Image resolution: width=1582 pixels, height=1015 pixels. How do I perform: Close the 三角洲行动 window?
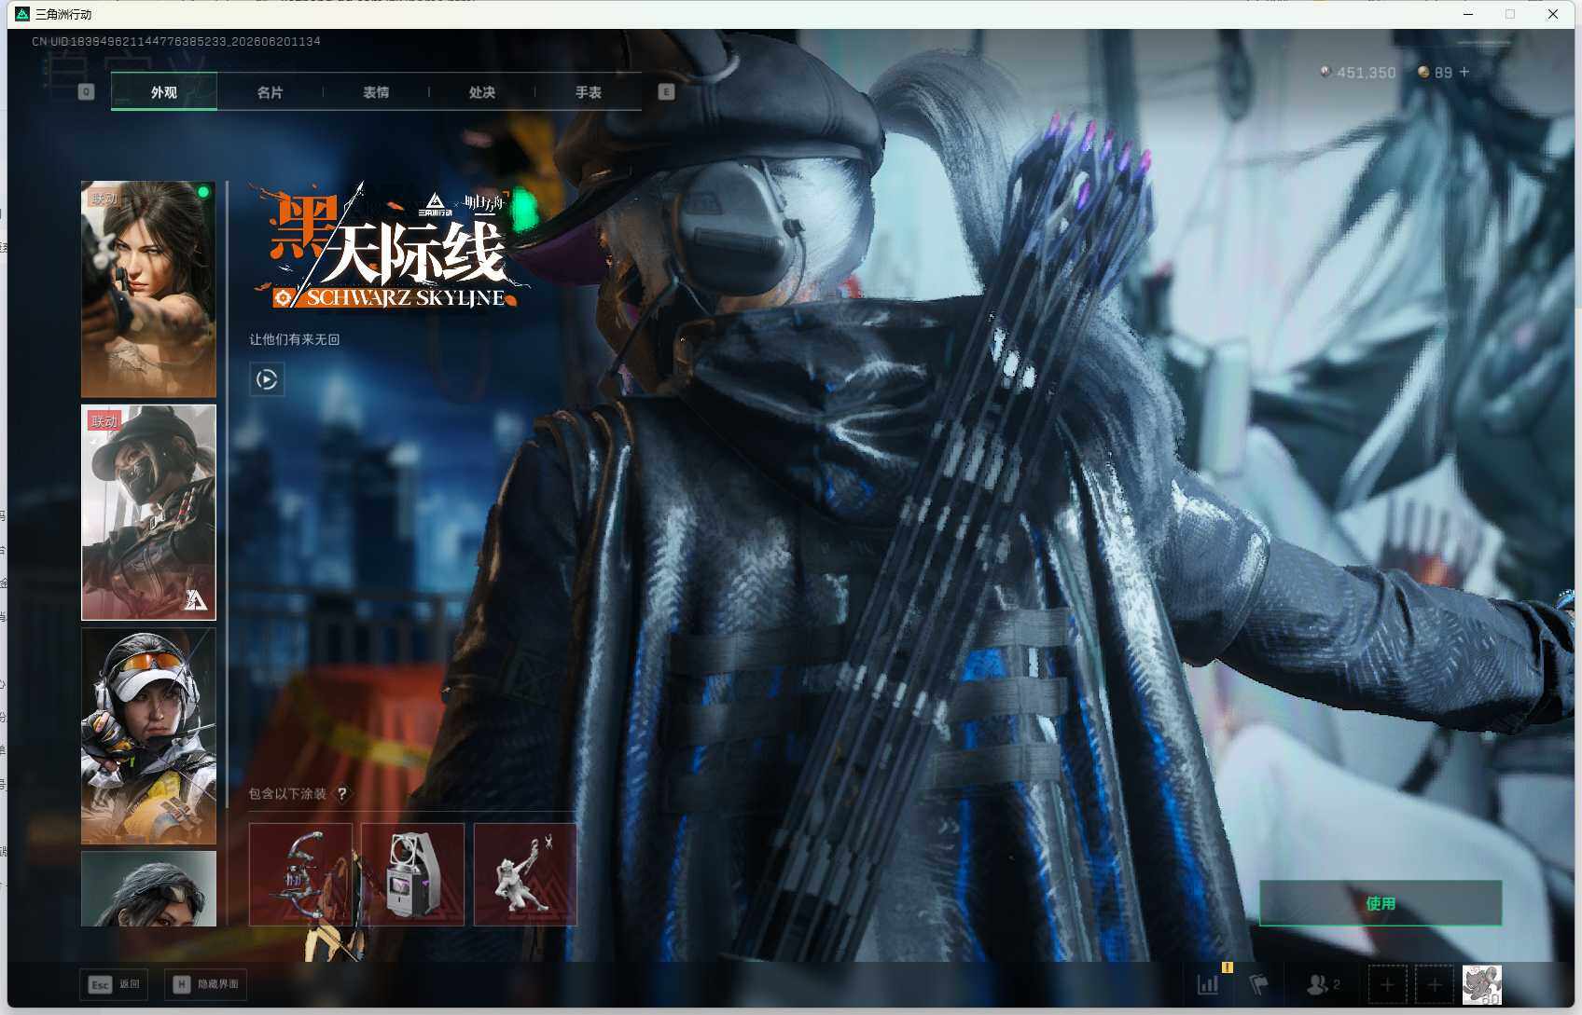click(x=1553, y=14)
